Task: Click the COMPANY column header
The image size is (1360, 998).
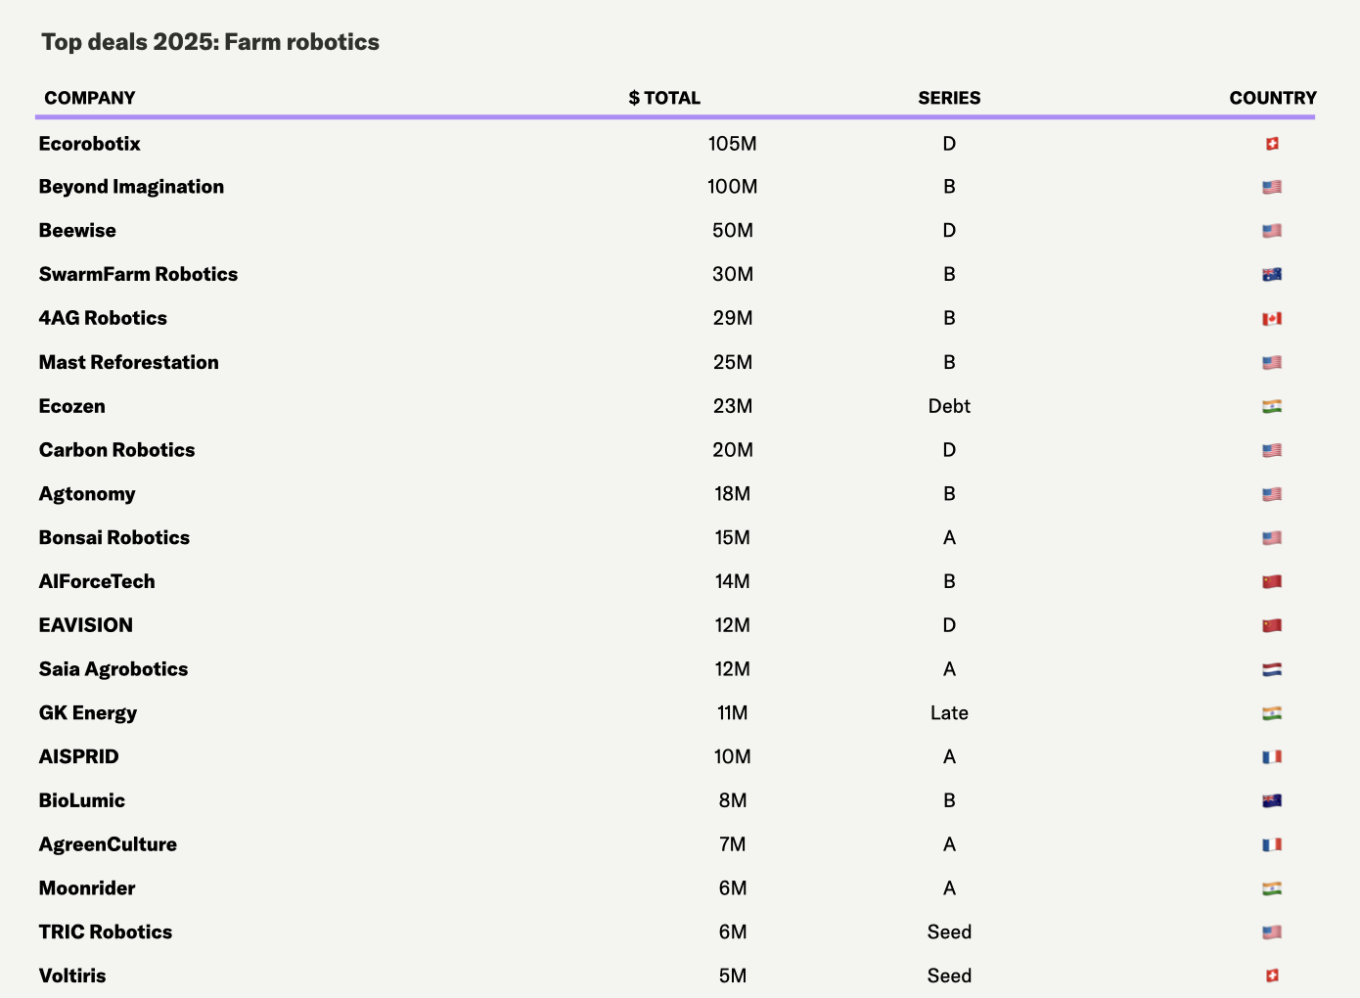Action: point(90,98)
